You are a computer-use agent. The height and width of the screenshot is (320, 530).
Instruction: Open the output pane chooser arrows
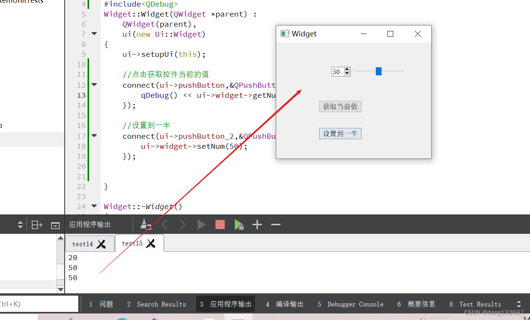[x=519, y=304]
